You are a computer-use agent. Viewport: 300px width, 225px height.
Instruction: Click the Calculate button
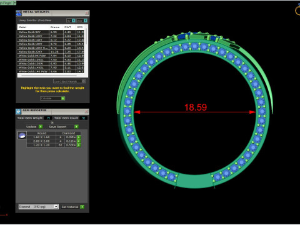[x=52, y=98]
